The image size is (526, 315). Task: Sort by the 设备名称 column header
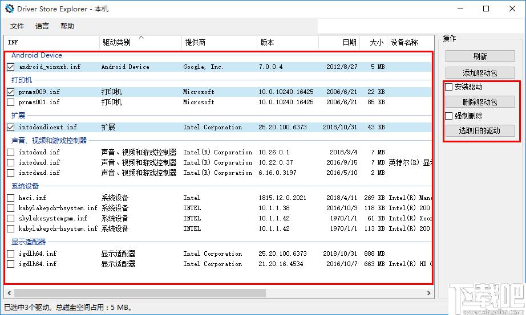(410, 42)
